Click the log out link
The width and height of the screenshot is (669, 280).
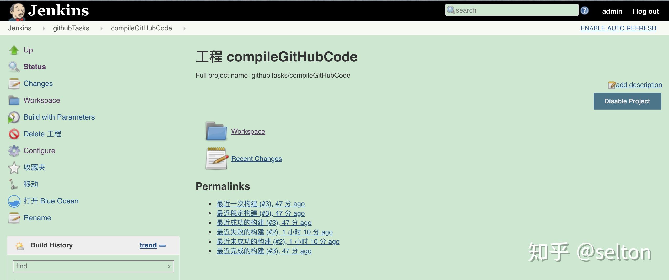(648, 11)
